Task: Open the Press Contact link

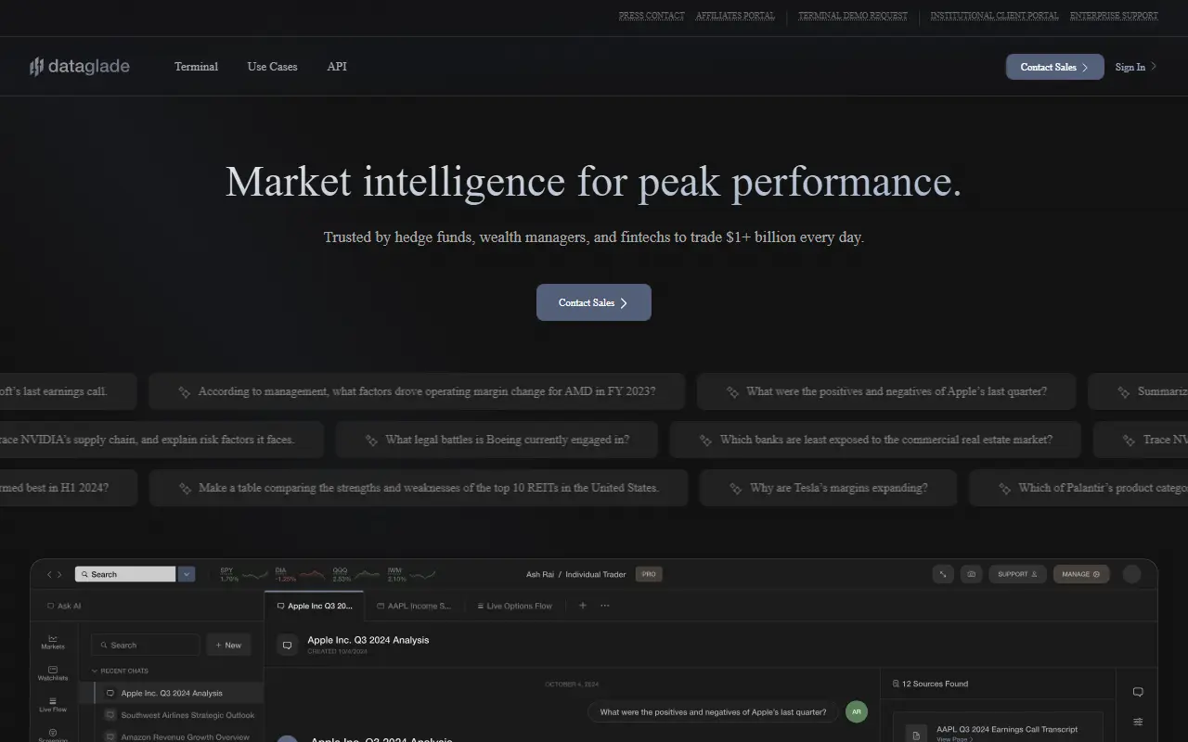Action: (x=652, y=16)
